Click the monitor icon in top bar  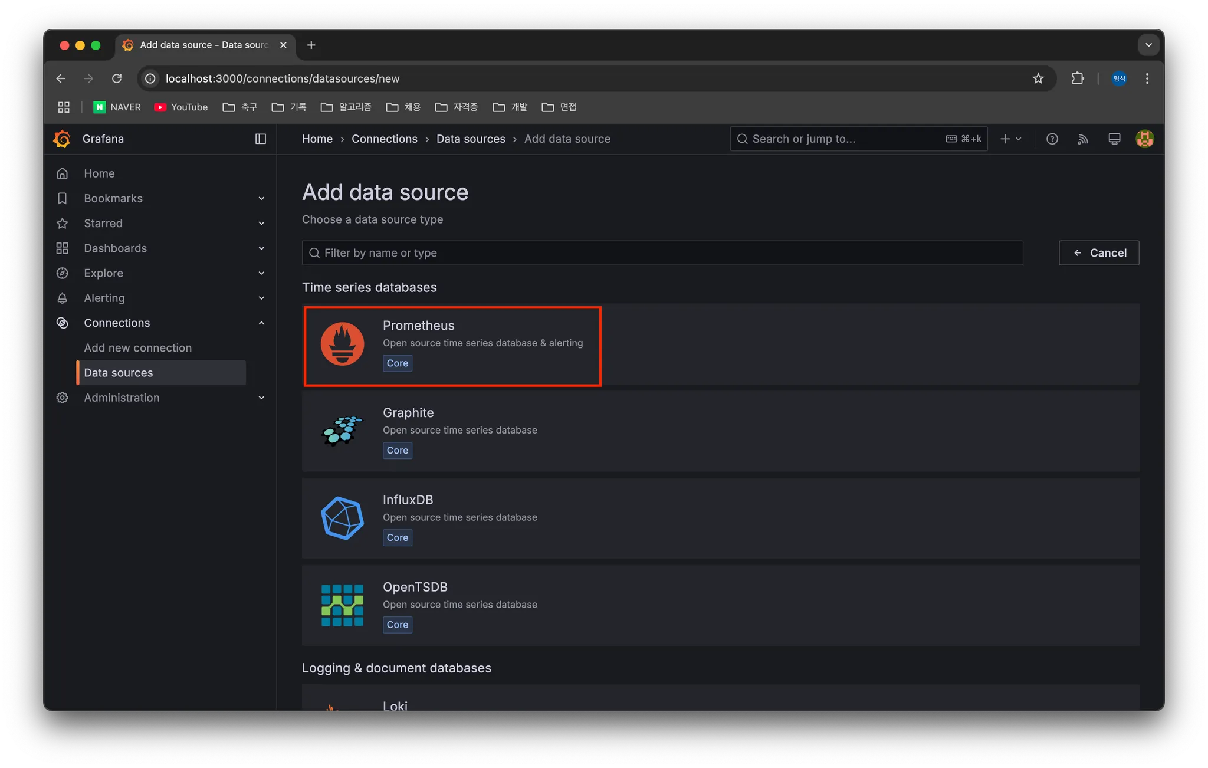(1114, 139)
